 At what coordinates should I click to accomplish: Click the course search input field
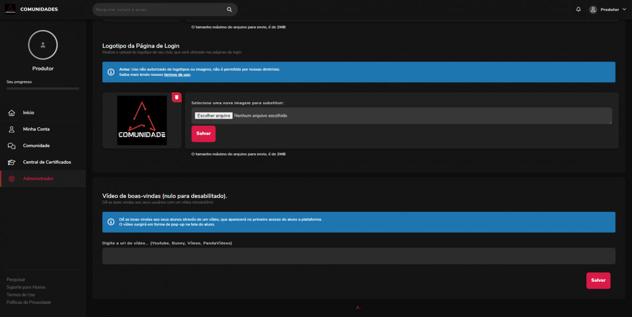click(158, 9)
